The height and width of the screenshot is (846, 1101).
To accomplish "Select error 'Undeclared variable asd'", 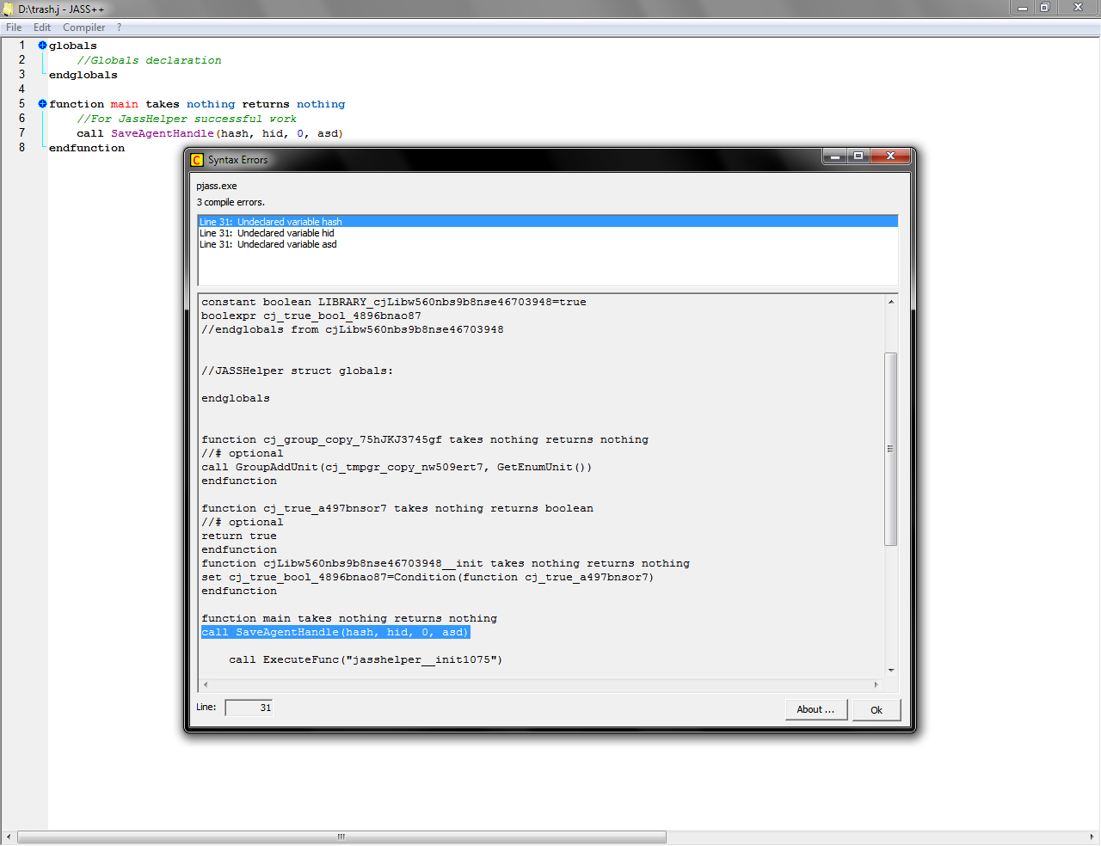I will [548, 244].
